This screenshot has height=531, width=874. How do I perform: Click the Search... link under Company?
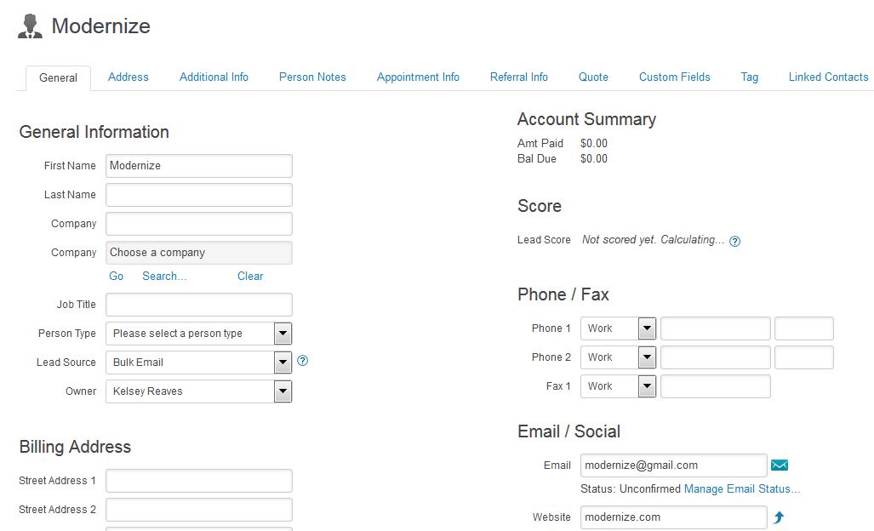164,276
